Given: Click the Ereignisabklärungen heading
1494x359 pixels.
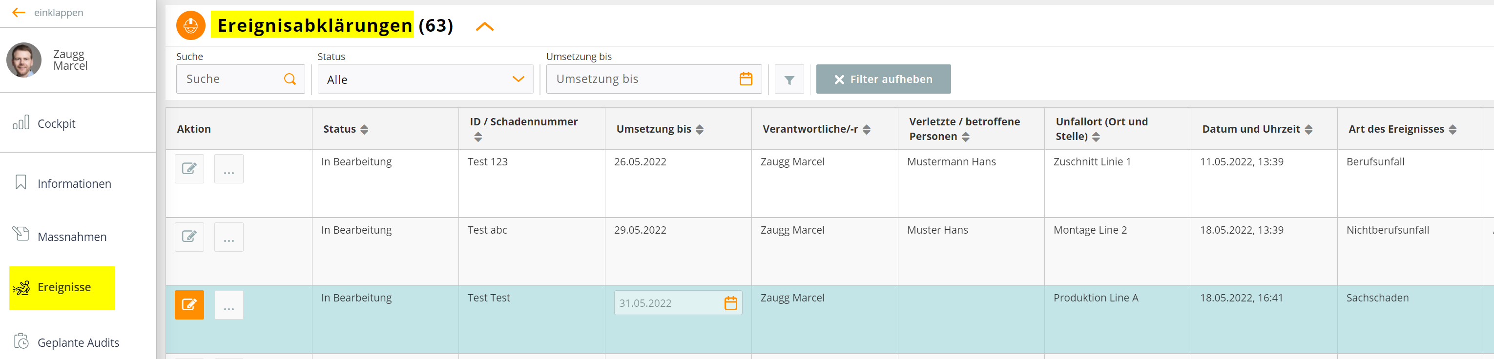Looking at the screenshot, I should pos(314,25).
